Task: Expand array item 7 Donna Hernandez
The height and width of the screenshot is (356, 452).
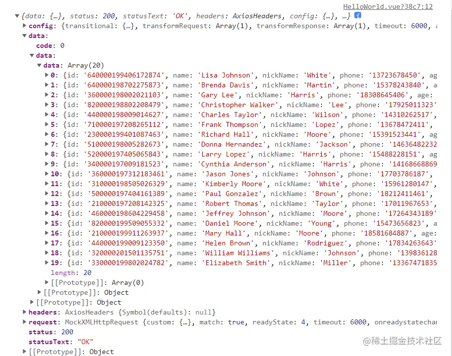Action: click(x=47, y=144)
